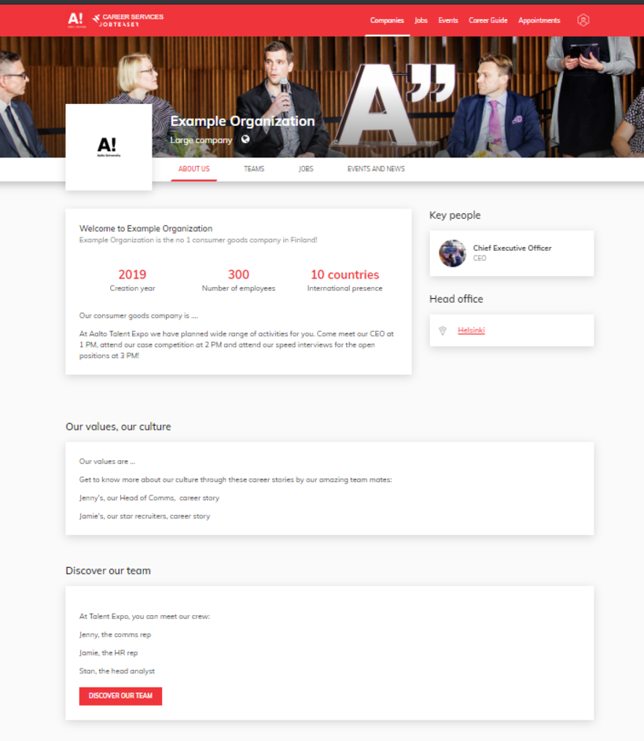
Task: Click the JobTeaser Career Services logo
Action: pyautogui.click(x=128, y=20)
